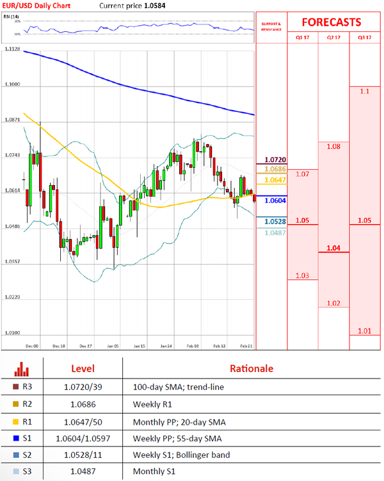Click the R1 yellow color swatch
The width and height of the screenshot is (384, 481).
pyautogui.click(x=16, y=422)
